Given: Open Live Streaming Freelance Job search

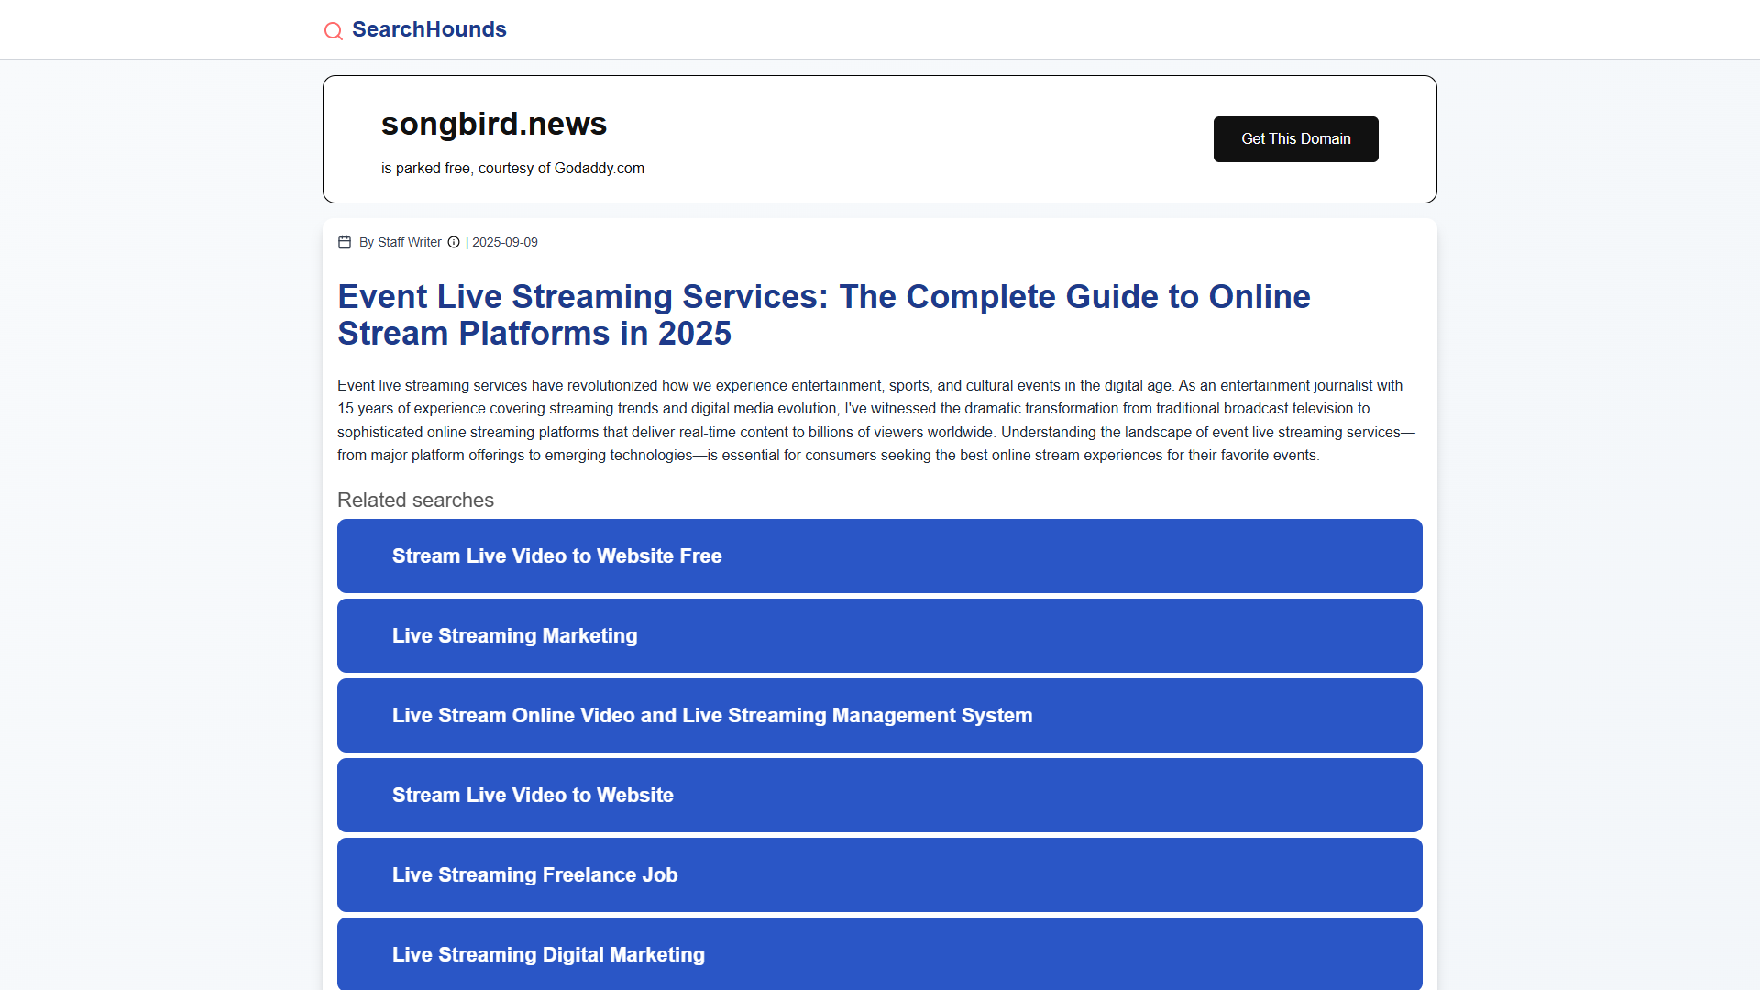Looking at the screenshot, I should (x=880, y=874).
